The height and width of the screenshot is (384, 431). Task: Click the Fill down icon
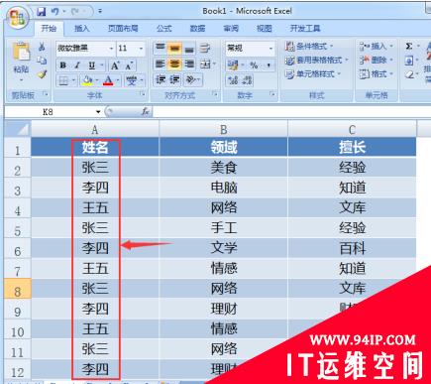409,61
